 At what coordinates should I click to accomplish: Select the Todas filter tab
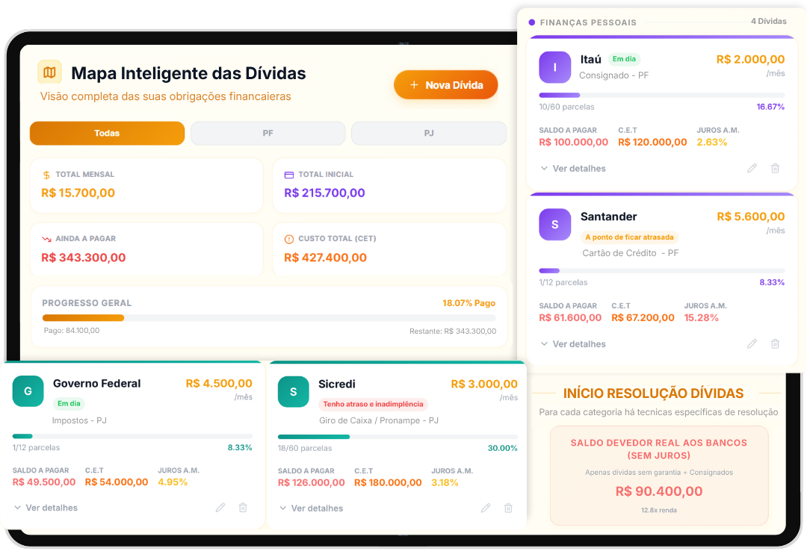tap(107, 133)
